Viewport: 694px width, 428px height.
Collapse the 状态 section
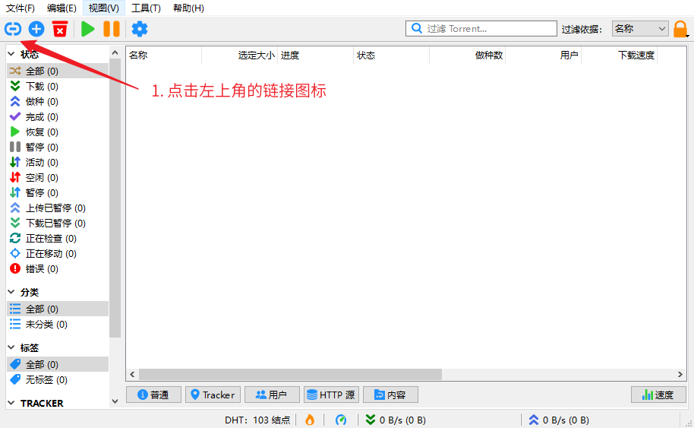click(11, 55)
